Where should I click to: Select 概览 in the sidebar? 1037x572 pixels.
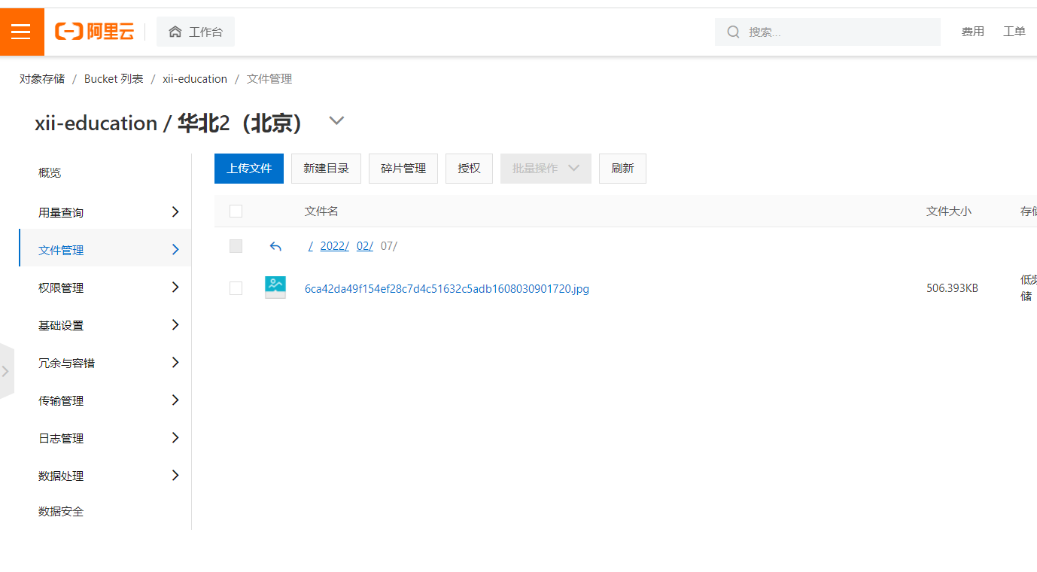coord(49,172)
